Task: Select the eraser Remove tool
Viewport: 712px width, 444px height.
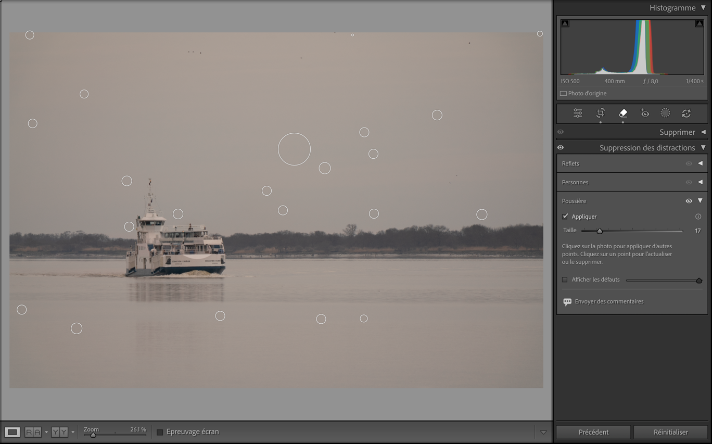Action: pyautogui.click(x=622, y=113)
